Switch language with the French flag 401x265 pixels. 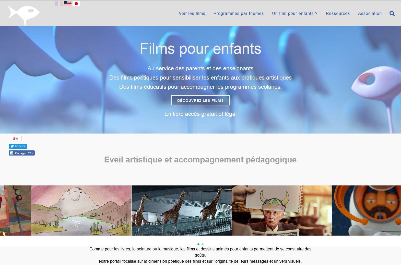(x=59, y=3)
